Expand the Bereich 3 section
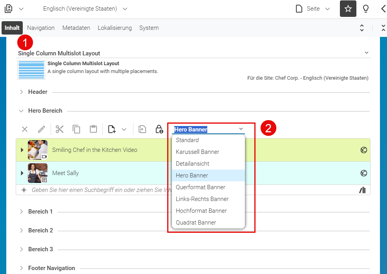Screen dimensions: 387x274 (x=22, y=249)
